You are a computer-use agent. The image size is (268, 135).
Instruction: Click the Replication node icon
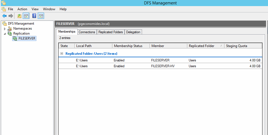click(x=10, y=33)
